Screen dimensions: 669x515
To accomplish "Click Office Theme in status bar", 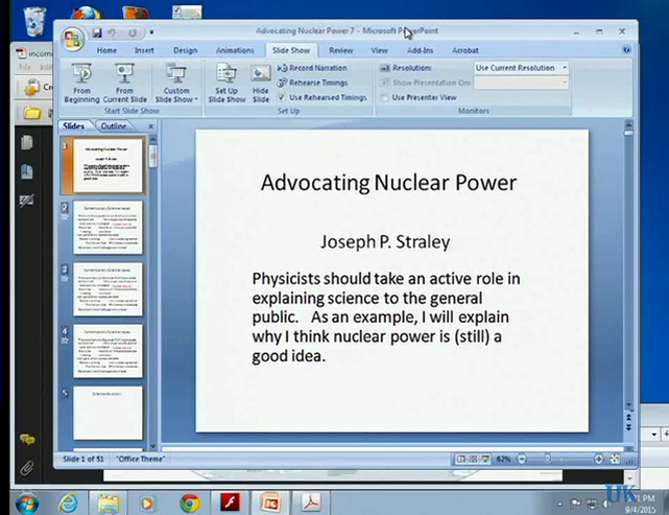I will coord(140,459).
